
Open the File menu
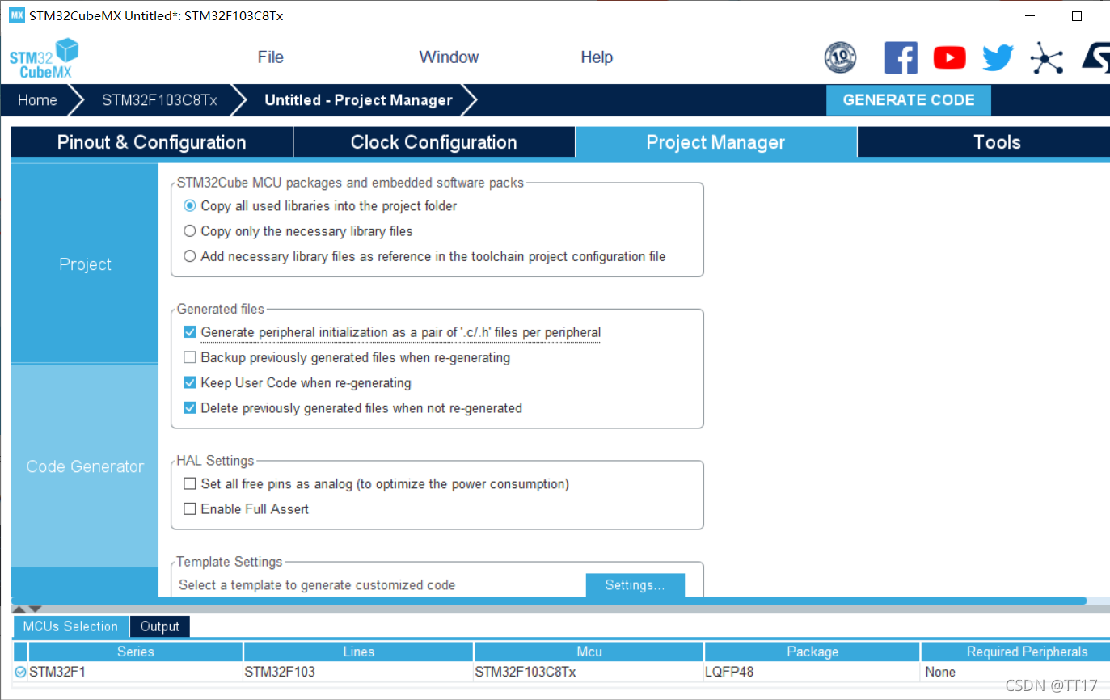pyautogui.click(x=270, y=57)
